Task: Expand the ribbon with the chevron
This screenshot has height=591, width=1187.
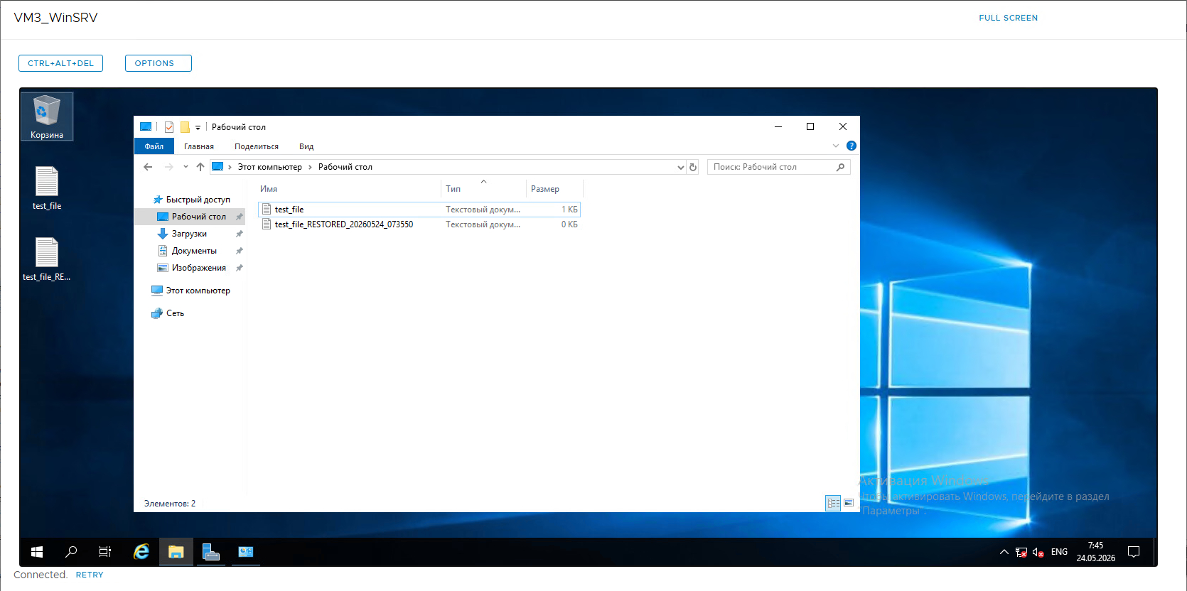Action: coord(836,146)
